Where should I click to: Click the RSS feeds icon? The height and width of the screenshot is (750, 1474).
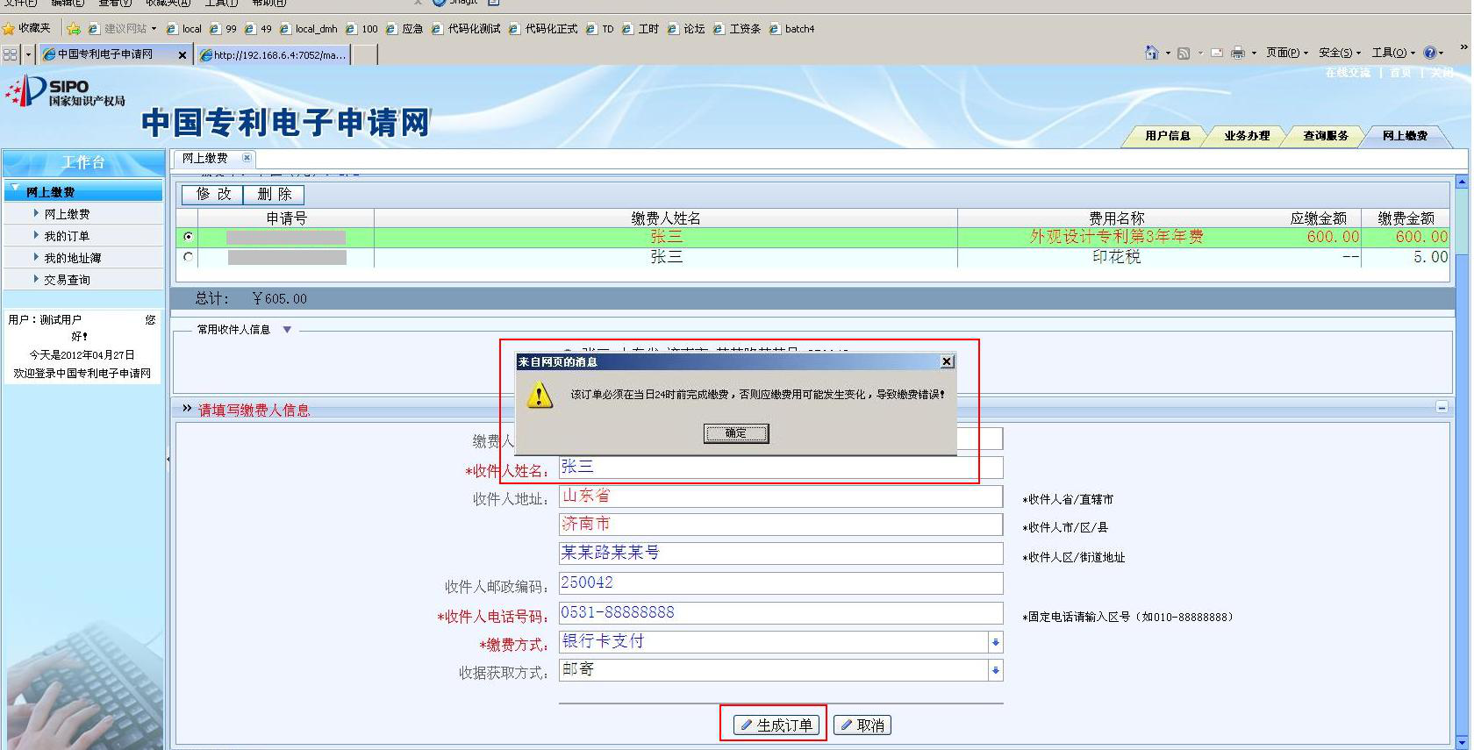point(1184,53)
